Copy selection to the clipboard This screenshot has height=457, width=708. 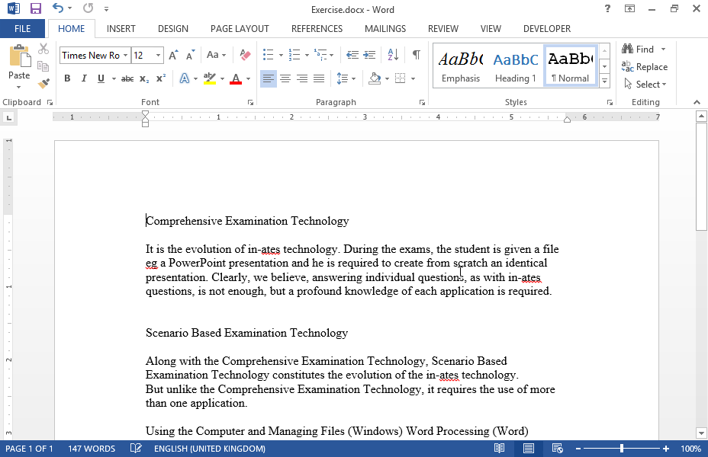click(43, 66)
